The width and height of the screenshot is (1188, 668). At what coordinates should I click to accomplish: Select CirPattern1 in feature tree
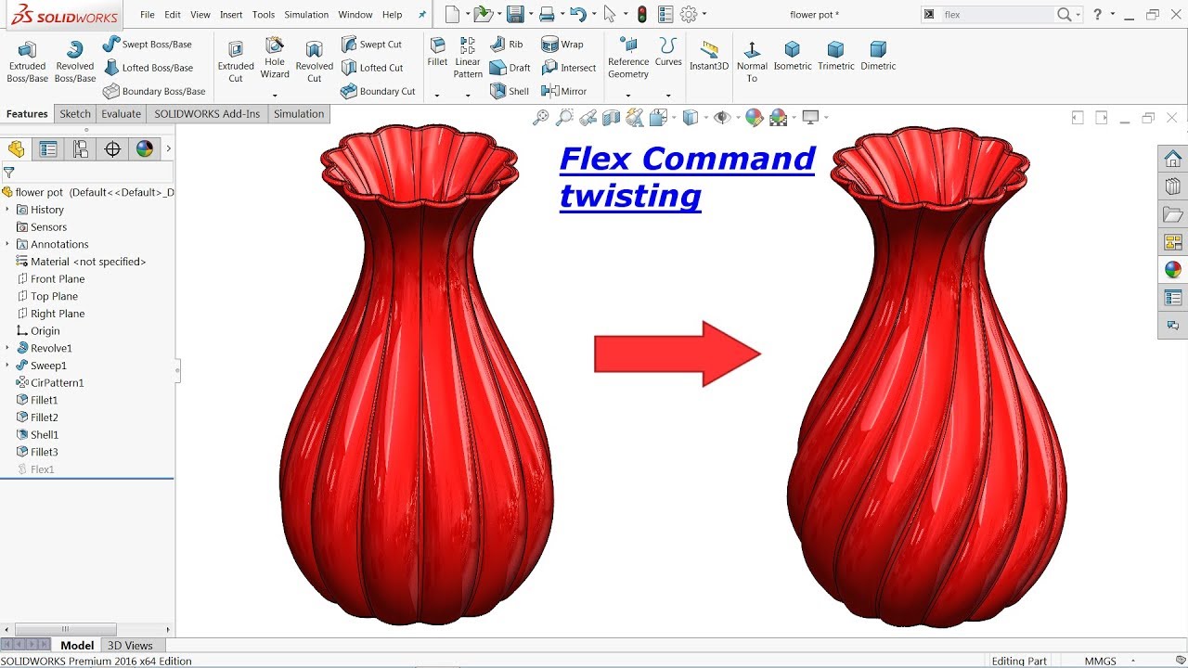(x=50, y=383)
